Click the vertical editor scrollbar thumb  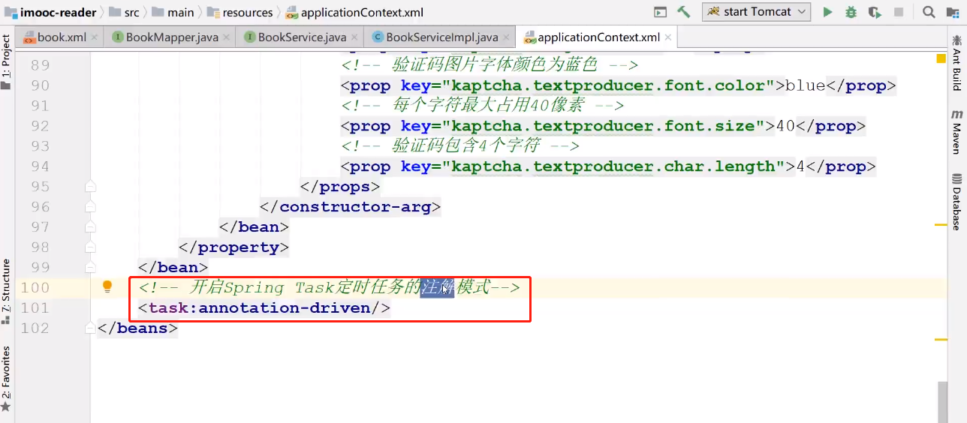coord(941,402)
